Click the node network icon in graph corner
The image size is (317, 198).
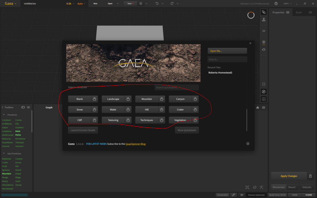click(x=261, y=187)
